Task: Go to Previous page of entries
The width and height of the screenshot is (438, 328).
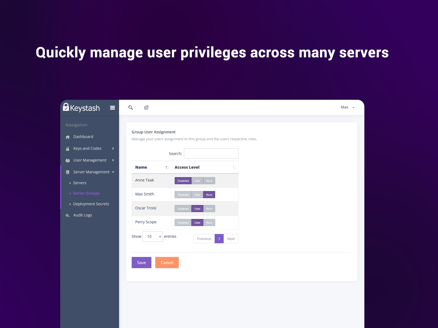Action: pyautogui.click(x=204, y=239)
